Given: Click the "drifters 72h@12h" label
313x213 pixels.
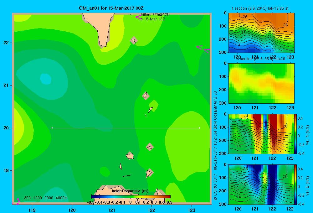Looking at the screenshot, I should click(x=154, y=15).
